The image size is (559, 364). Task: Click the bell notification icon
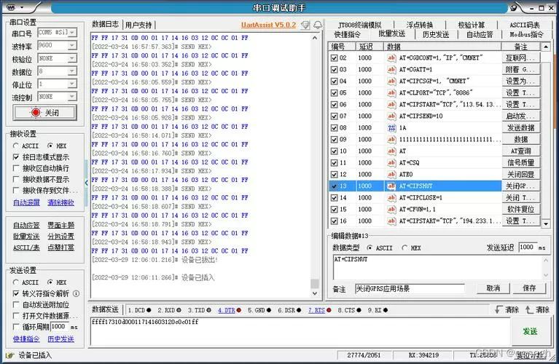318,25
